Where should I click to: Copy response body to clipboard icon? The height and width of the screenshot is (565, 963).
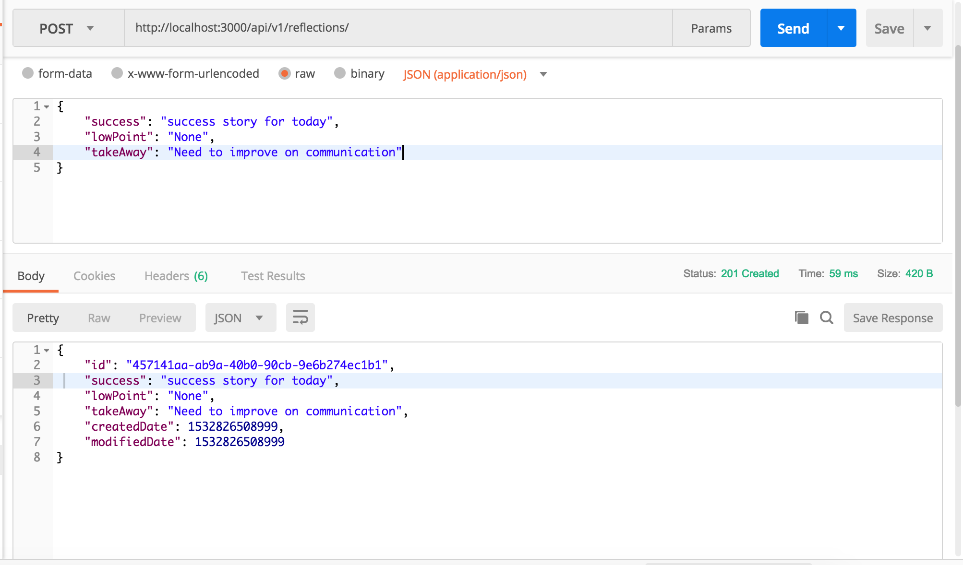[x=801, y=318]
